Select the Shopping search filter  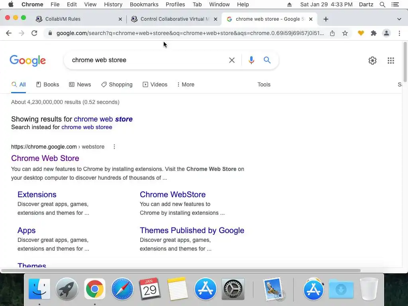coord(117,84)
